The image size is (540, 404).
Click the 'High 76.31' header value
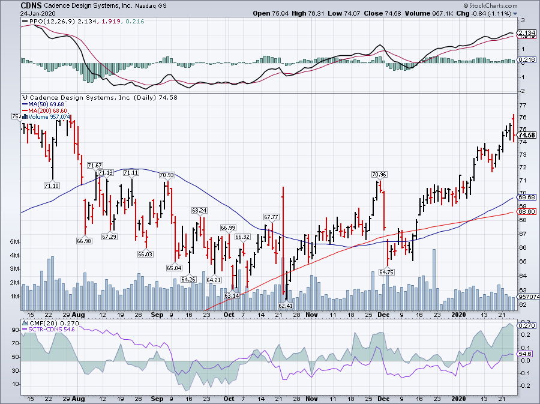[308, 13]
